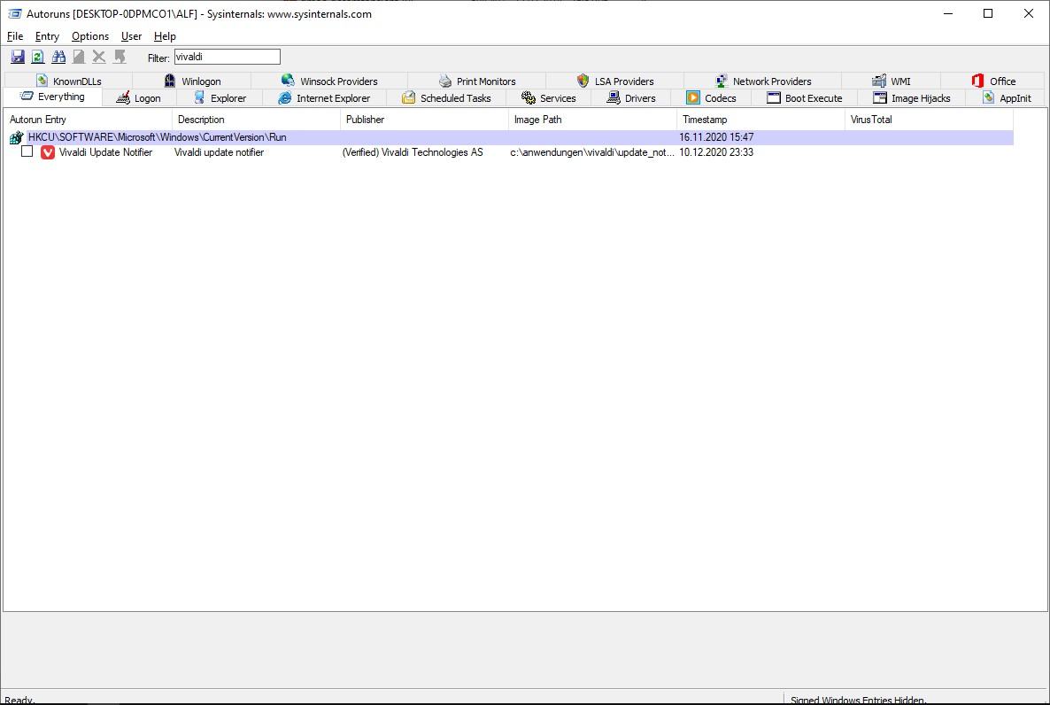Open the File menu
Screen dimensions: 1050x705
pyautogui.click(x=15, y=36)
